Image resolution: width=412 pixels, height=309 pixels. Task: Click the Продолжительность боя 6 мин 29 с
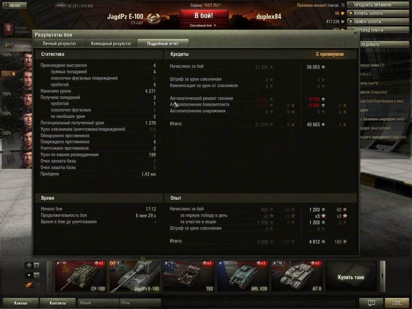point(146,215)
